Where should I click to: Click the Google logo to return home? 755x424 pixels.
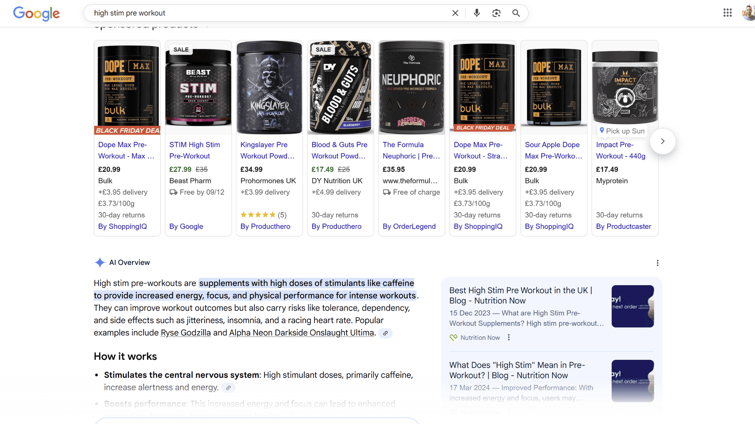[36, 13]
